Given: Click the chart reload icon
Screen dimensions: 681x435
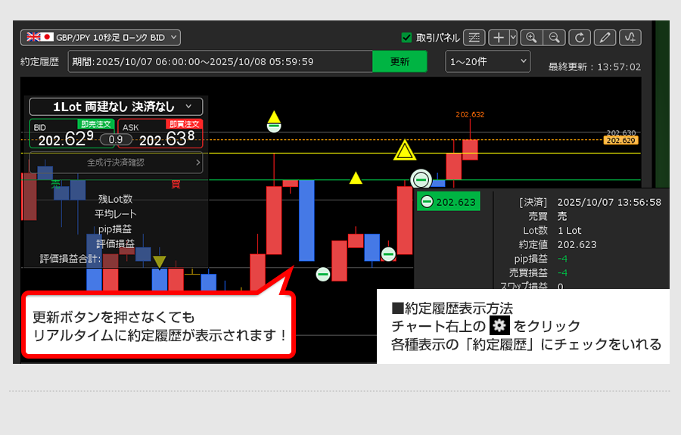Looking at the screenshot, I should click(580, 37).
